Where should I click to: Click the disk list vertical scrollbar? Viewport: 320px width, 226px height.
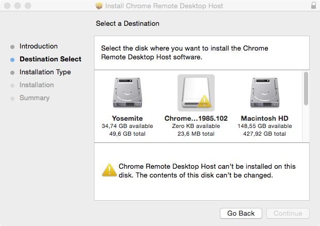pyautogui.click(x=306, y=88)
